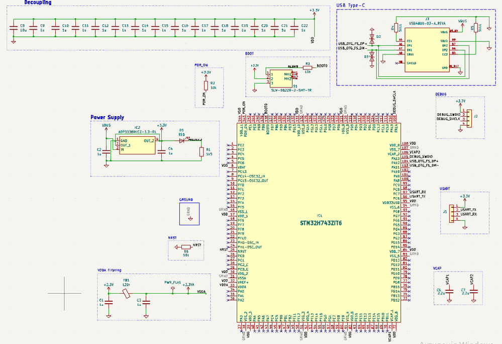Screen dimensions: 502x344
Task: Click the NRST block title
Action: (x=172, y=238)
